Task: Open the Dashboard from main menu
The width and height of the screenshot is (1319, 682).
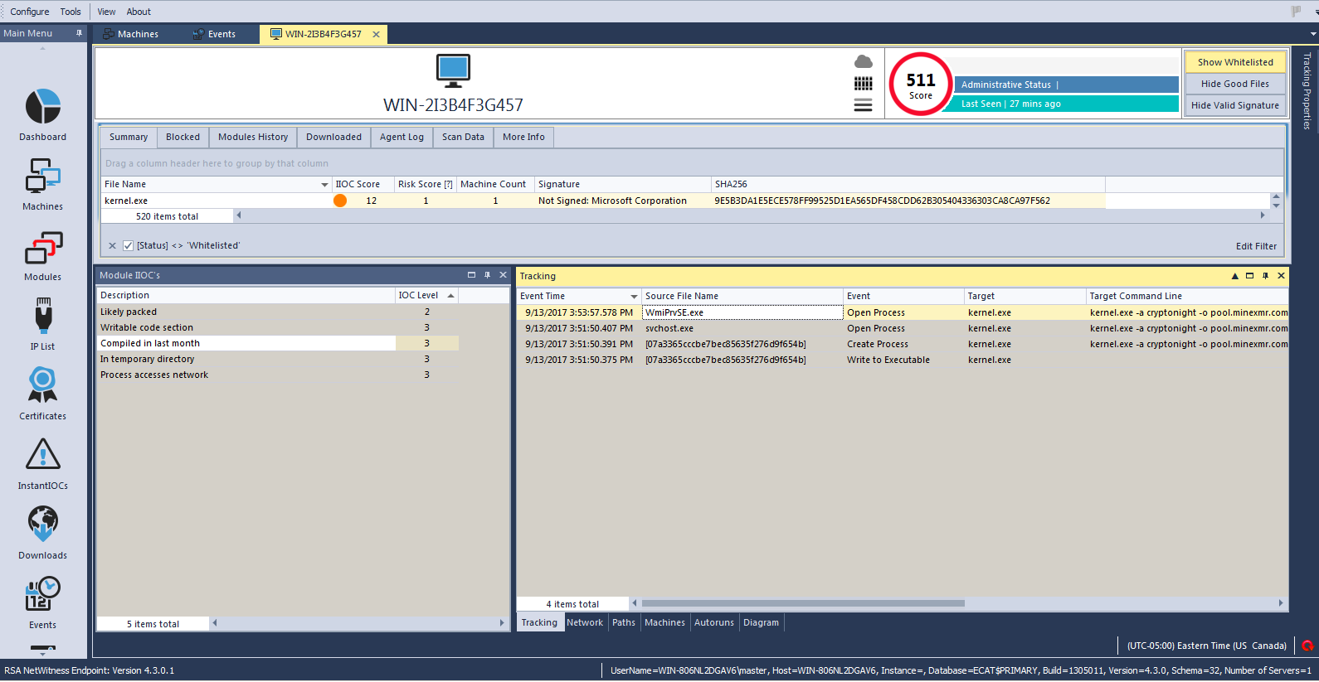Action: 43,108
